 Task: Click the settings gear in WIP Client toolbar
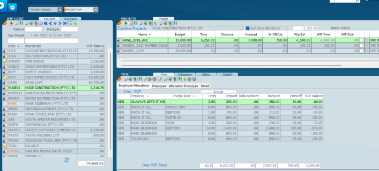pos(41,23)
